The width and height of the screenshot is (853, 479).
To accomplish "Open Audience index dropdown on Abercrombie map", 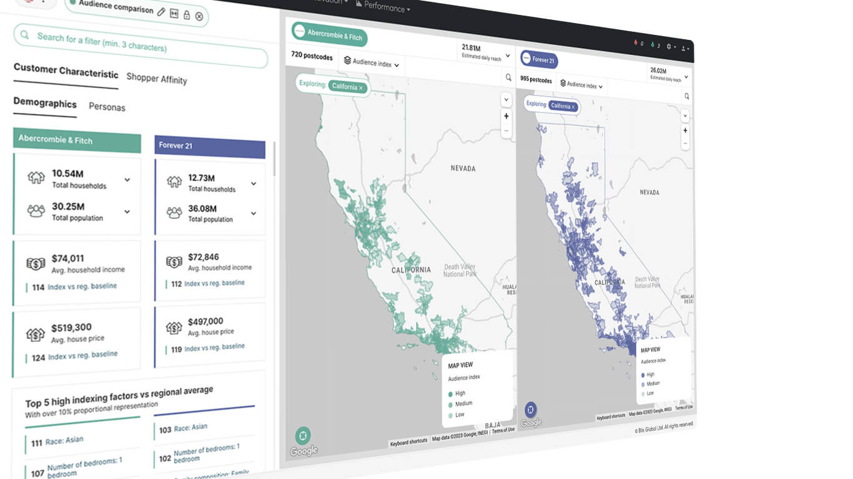I will click(372, 62).
